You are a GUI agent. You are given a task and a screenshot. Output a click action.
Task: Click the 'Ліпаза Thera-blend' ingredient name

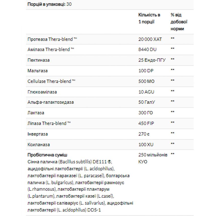tap(49, 123)
